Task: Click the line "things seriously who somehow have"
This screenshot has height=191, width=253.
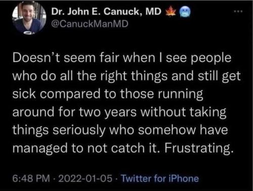Action: click(120, 130)
